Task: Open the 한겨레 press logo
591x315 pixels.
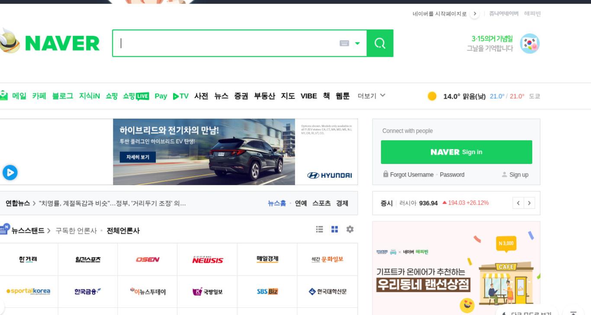Action: click(28, 259)
